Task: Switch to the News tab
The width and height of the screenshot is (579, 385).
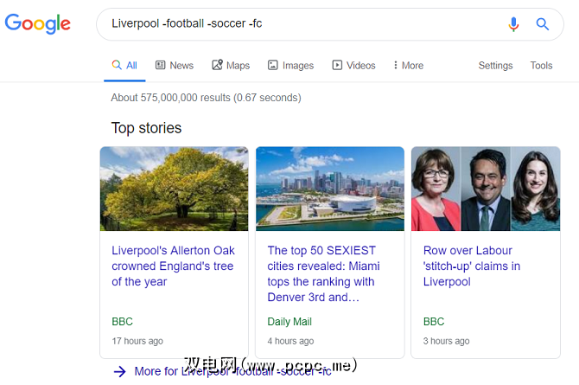Action: [x=181, y=65]
